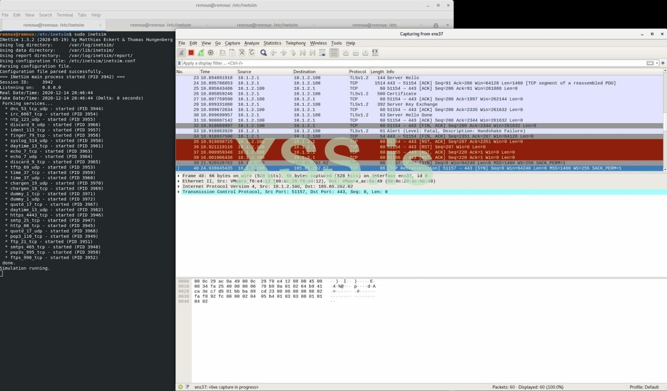Open the Analyze menu
The height and width of the screenshot is (391, 667).
point(252,43)
